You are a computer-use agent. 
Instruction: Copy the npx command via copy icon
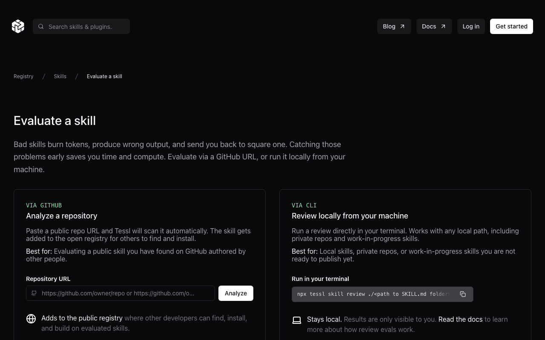pyautogui.click(x=463, y=294)
